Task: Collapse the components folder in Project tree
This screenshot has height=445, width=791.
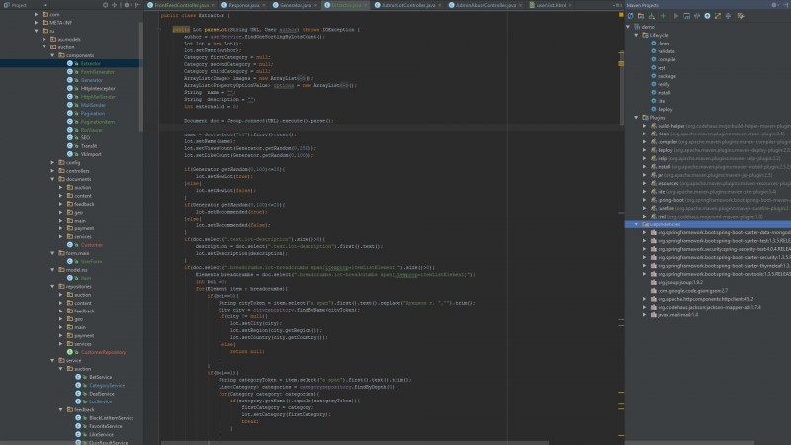Action: tap(53, 55)
